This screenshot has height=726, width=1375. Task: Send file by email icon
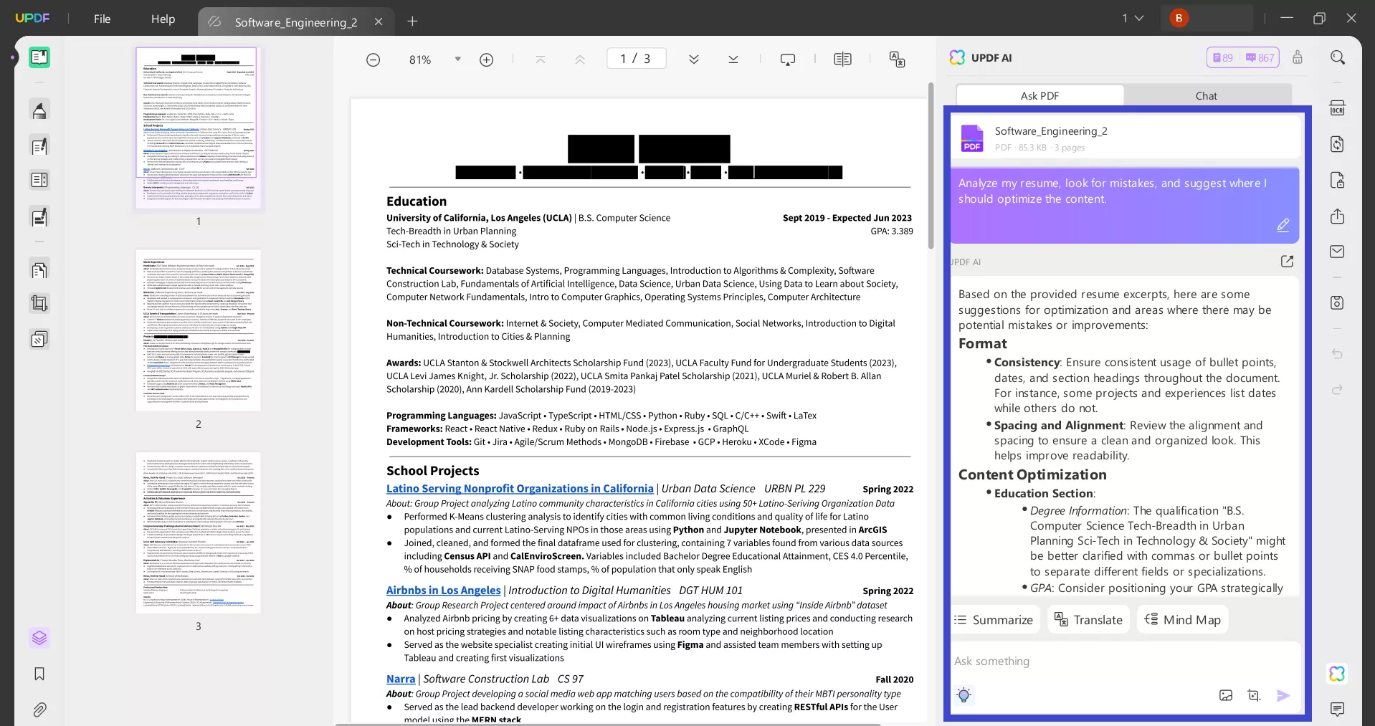click(x=1337, y=252)
